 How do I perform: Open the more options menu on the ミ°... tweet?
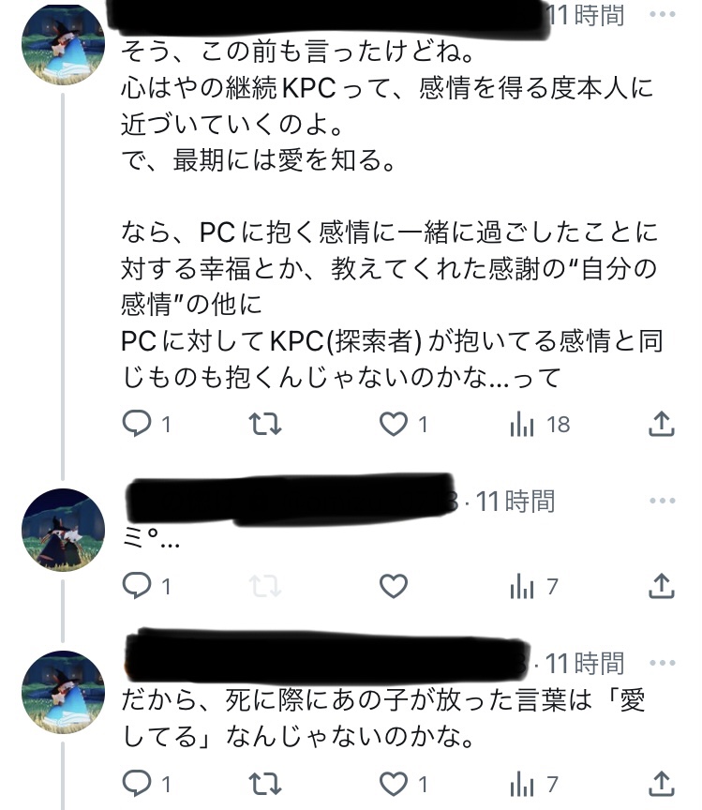pyautogui.click(x=662, y=501)
